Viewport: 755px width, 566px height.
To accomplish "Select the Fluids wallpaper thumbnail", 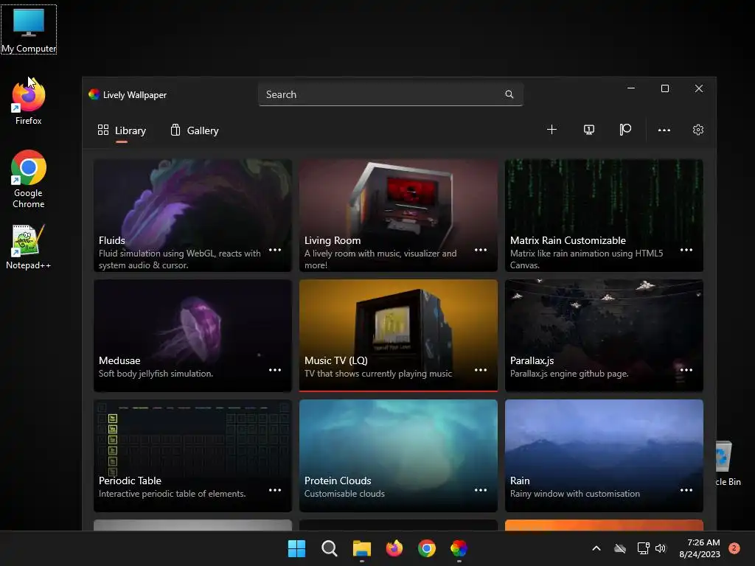I will 192,215.
